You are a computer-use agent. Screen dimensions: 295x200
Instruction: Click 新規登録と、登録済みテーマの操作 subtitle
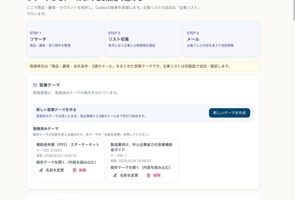pos(76,93)
